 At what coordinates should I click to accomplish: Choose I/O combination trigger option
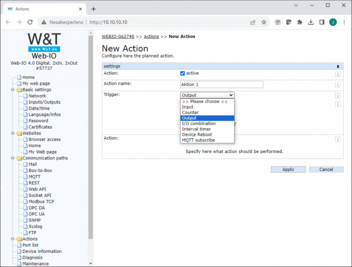(x=207, y=124)
